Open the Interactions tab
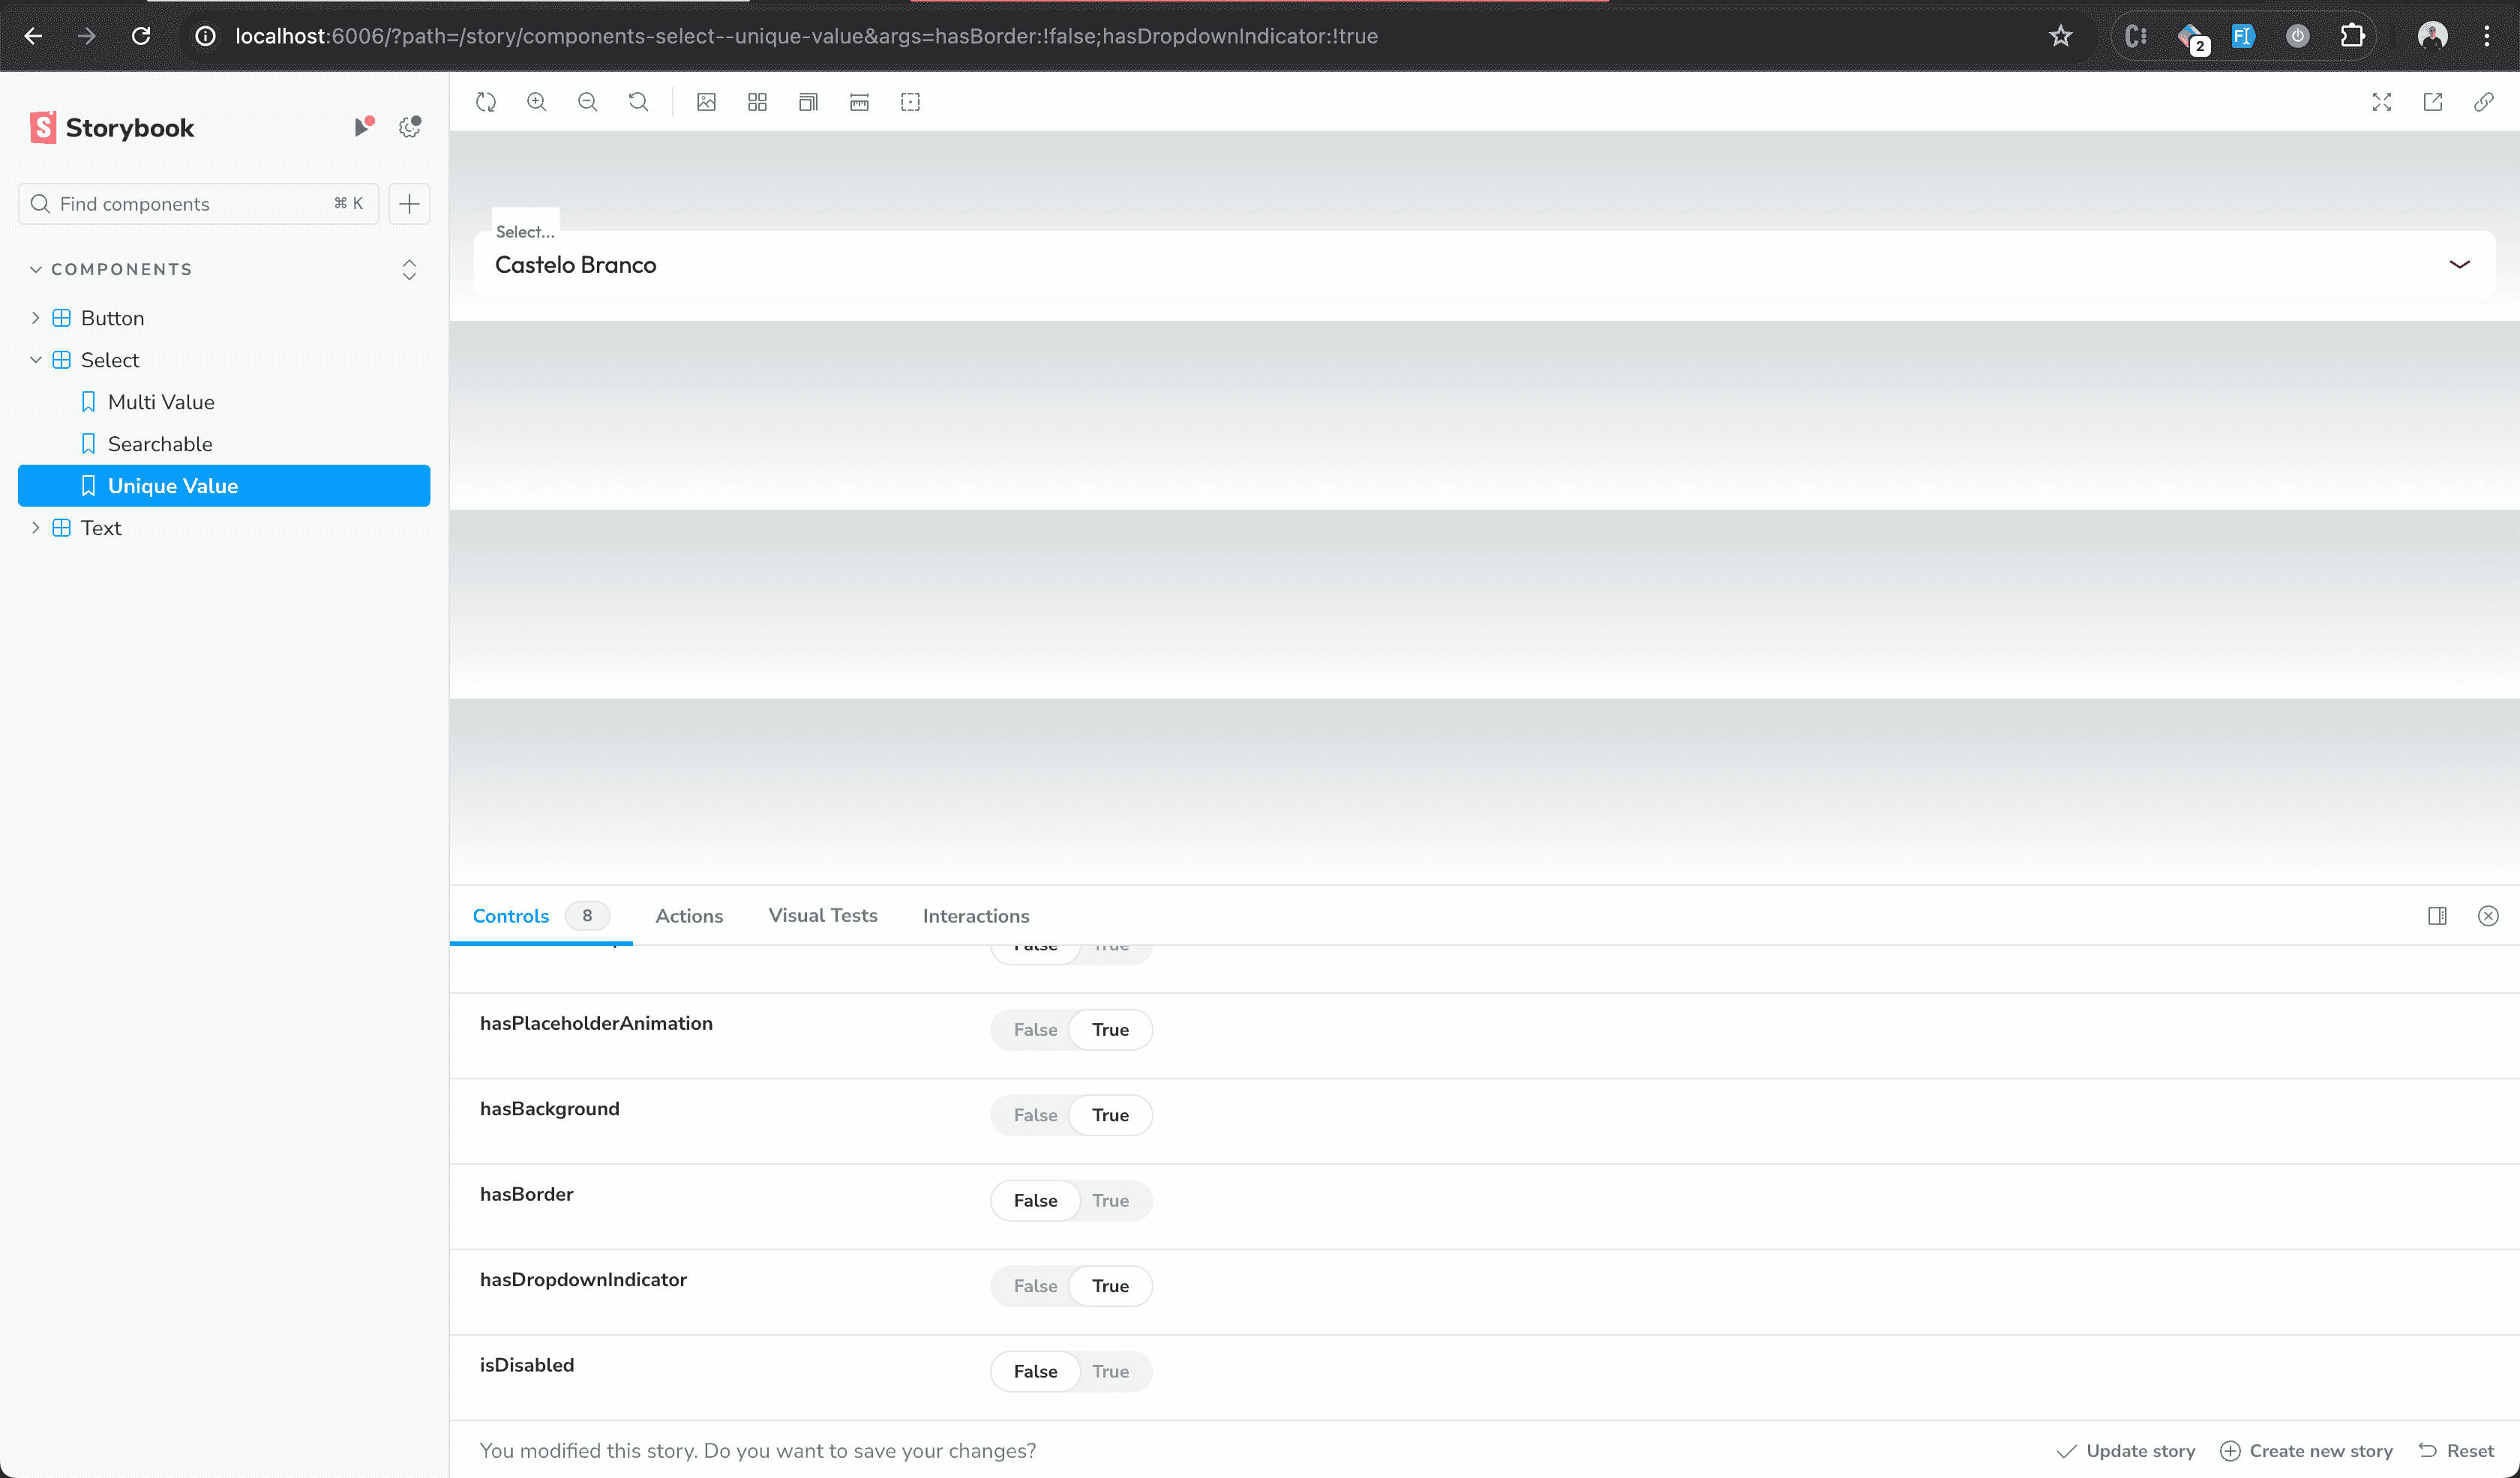2520x1478 pixels. click(x=975, y=915)
